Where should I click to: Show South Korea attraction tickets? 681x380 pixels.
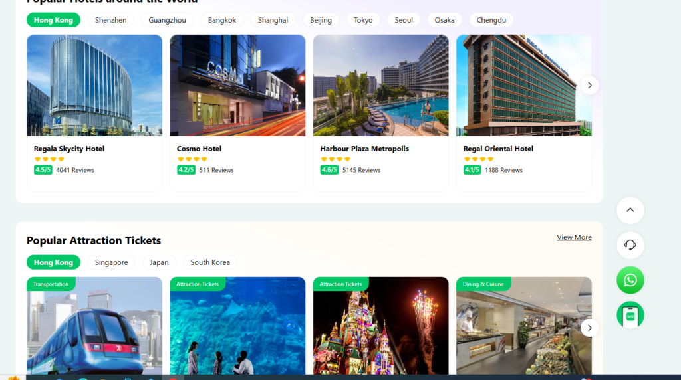210,262
